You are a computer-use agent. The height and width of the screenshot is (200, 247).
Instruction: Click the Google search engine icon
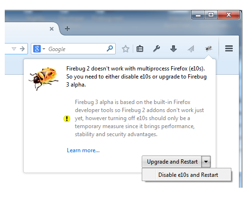[x=37, y=49]
